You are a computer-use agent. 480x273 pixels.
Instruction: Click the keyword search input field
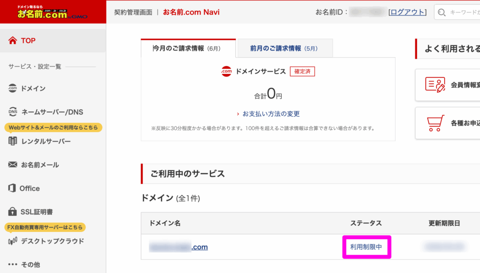click(x=457, y=12)
